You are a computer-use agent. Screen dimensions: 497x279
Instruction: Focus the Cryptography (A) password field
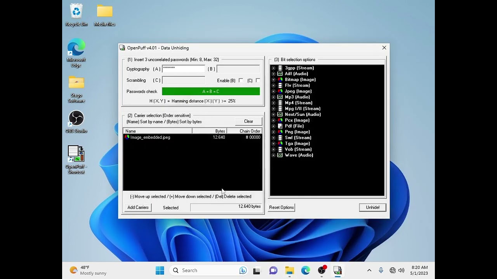point(183,69)
